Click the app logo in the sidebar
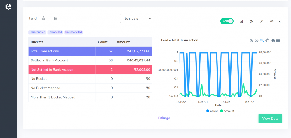Screen dimensions: 291x138 (x=8, y=7)
